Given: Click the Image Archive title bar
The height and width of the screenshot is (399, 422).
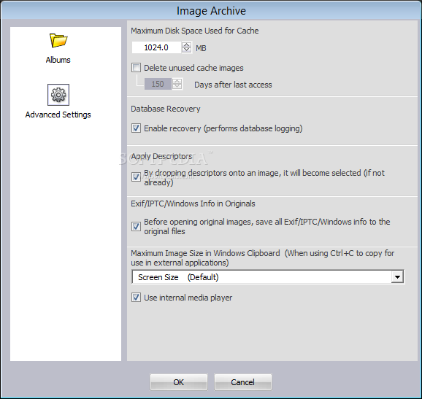Looking at the screenshot, I should [211, 10].
